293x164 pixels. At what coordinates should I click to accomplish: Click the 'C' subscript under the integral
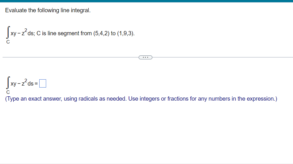tap(8, 41)
